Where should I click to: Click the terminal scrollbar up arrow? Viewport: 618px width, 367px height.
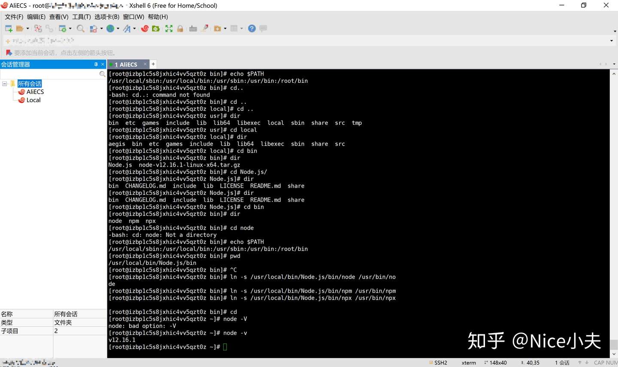(614, 74)
